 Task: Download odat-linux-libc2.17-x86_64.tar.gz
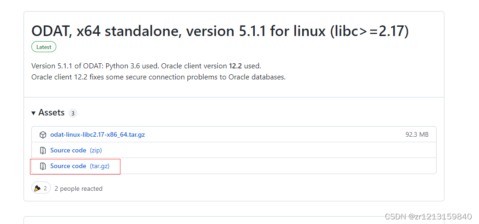[x=97, y=134]
